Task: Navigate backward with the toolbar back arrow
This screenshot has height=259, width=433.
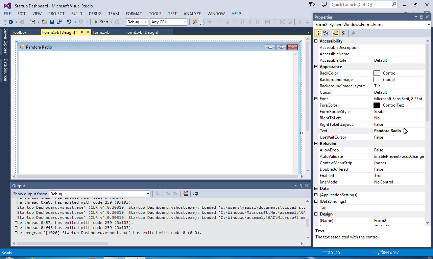Action: click(x=11, y=22)
